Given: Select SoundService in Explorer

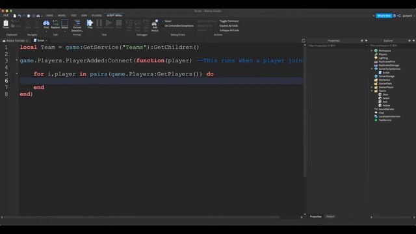Looking at the screenshot, I should [x=386, y=109].
